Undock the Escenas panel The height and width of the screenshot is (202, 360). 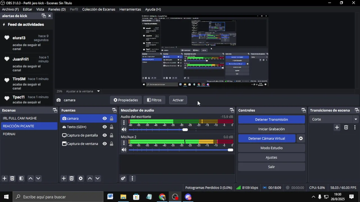tap(55, 110)
